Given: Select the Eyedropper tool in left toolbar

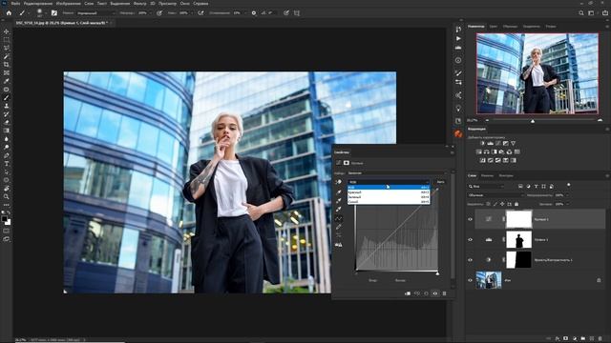Looking at the screenshot, I should [7, 81].
